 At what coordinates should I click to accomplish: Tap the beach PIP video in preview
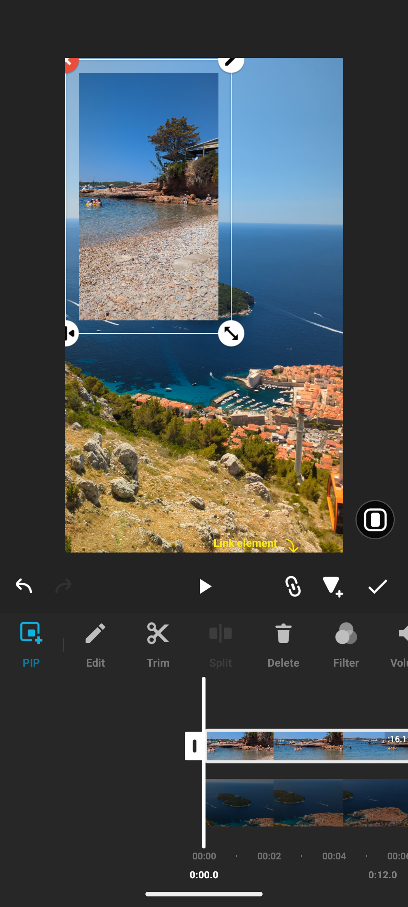(148, 197)
